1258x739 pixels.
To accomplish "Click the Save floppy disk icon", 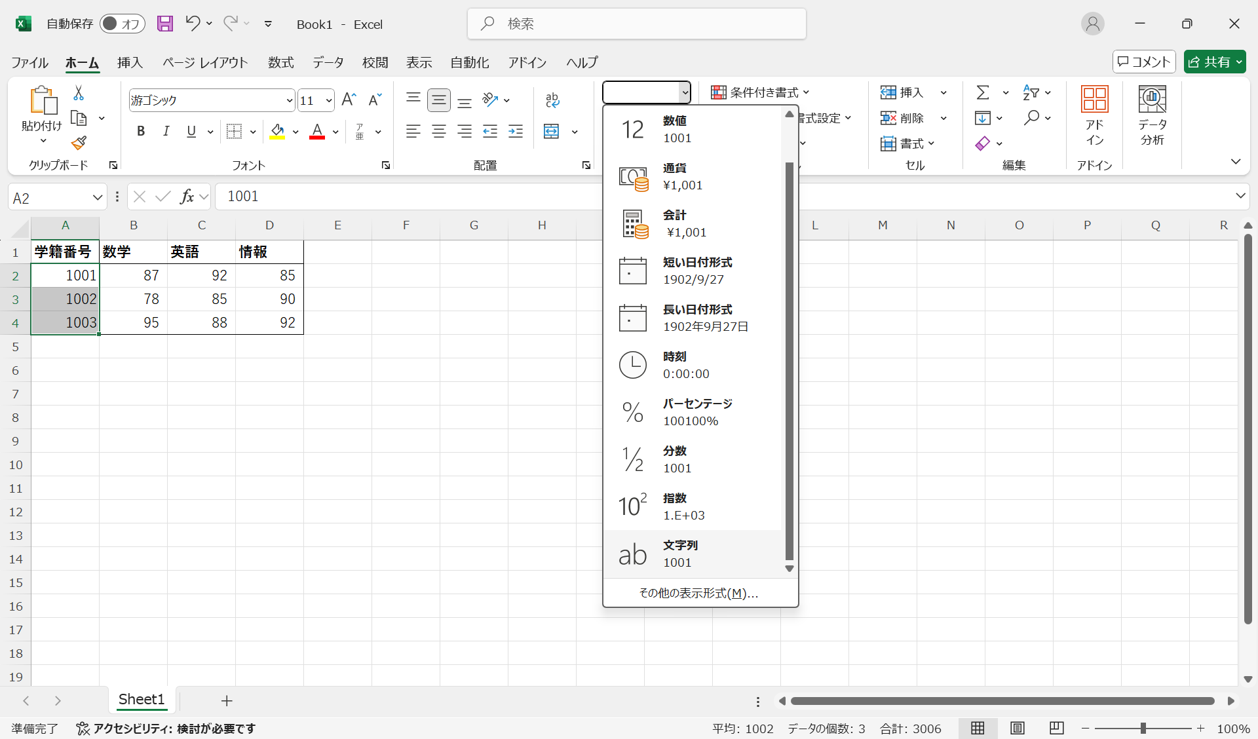I will pos(165,24).
